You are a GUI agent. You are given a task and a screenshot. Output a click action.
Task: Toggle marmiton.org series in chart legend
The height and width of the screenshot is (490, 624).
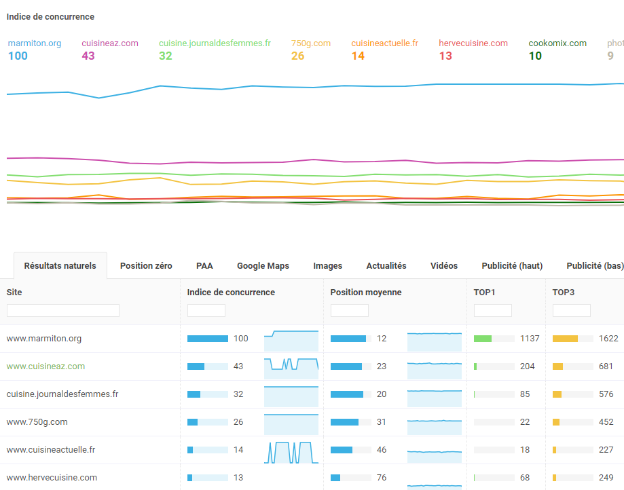(35, 43)
